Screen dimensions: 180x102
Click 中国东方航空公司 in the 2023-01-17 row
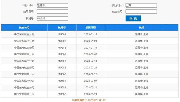point(24,34)
